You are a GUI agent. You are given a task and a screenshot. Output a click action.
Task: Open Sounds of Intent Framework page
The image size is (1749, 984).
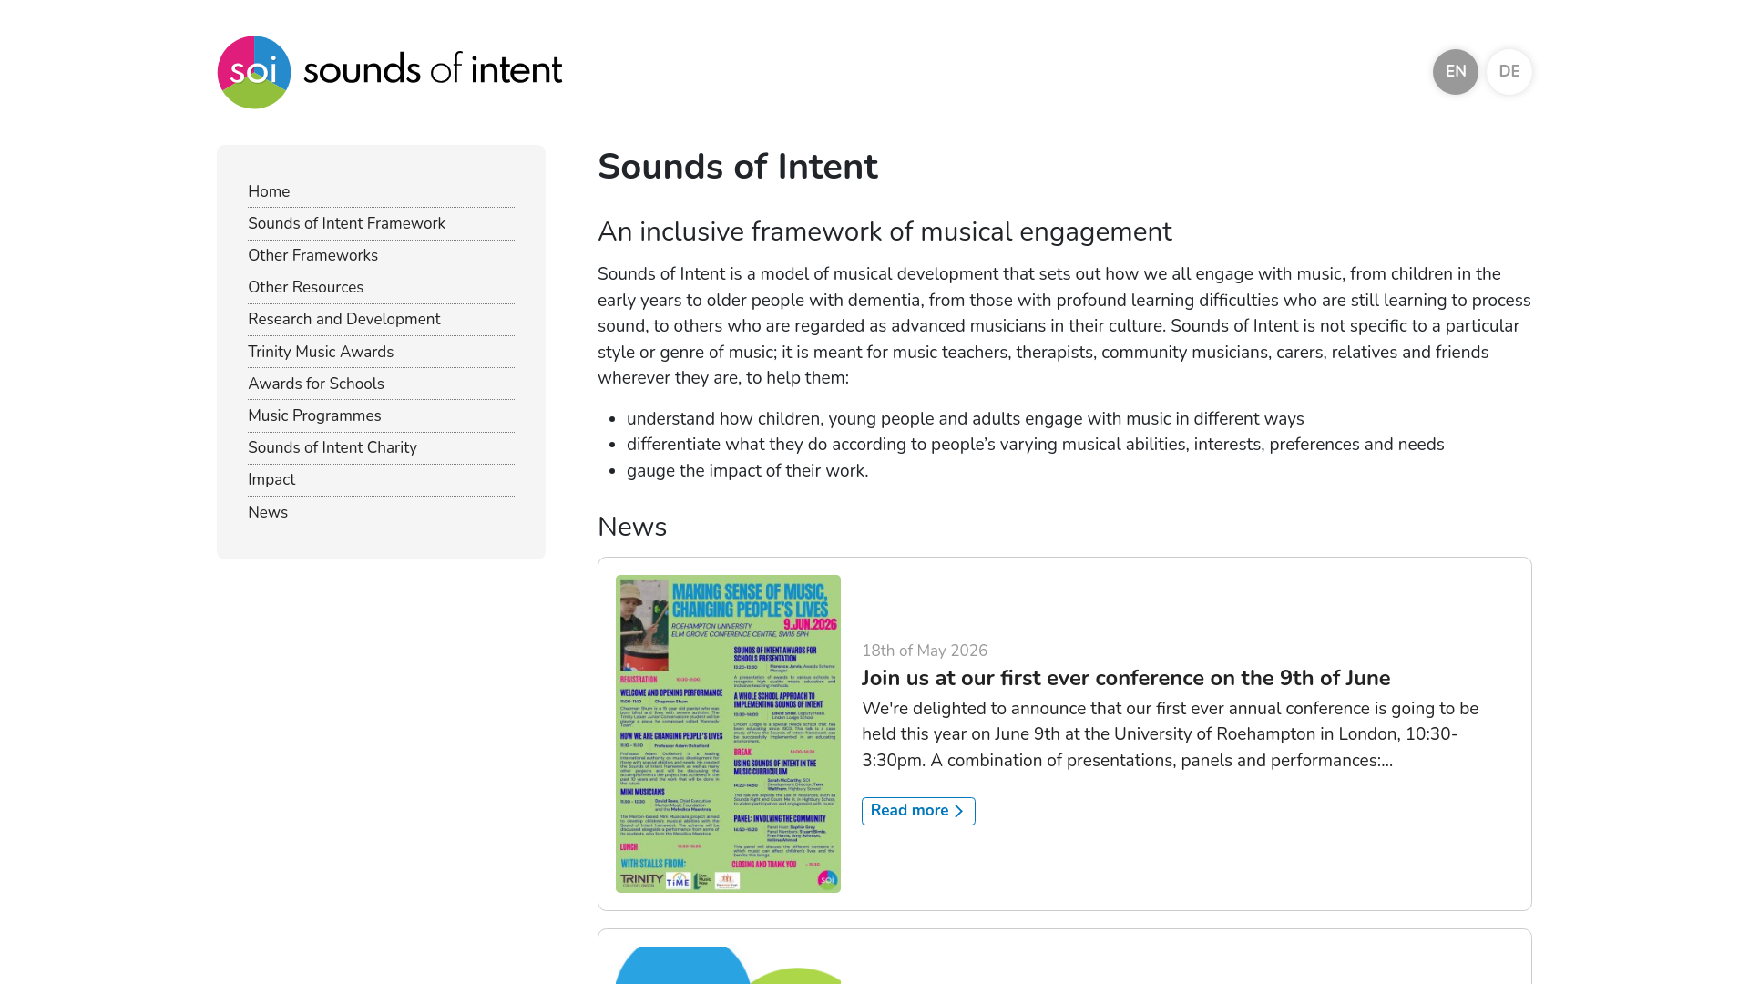click(x=381, y=223)
